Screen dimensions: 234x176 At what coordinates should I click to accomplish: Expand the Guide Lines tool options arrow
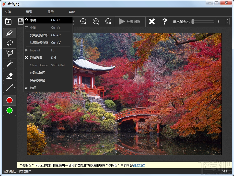(14, 88)
